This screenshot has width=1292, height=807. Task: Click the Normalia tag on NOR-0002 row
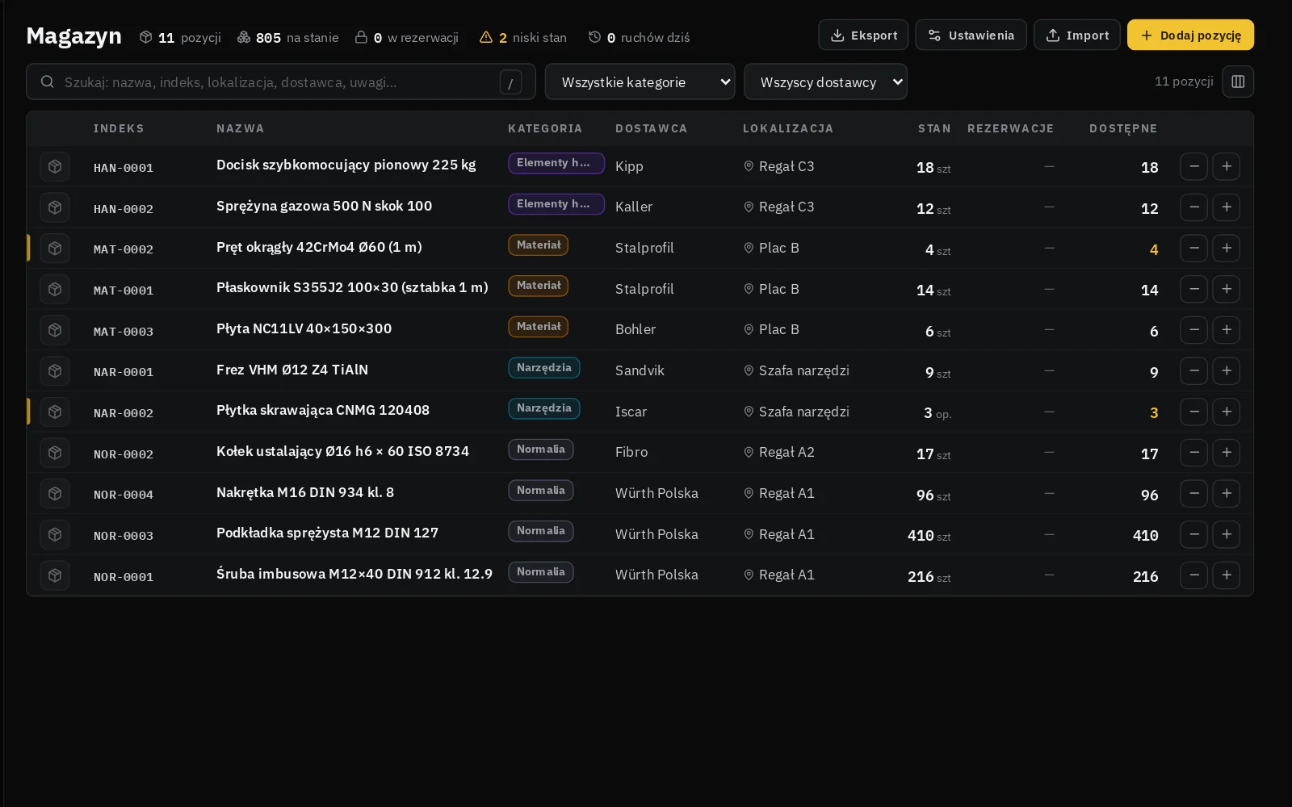[x=540, y=449]
